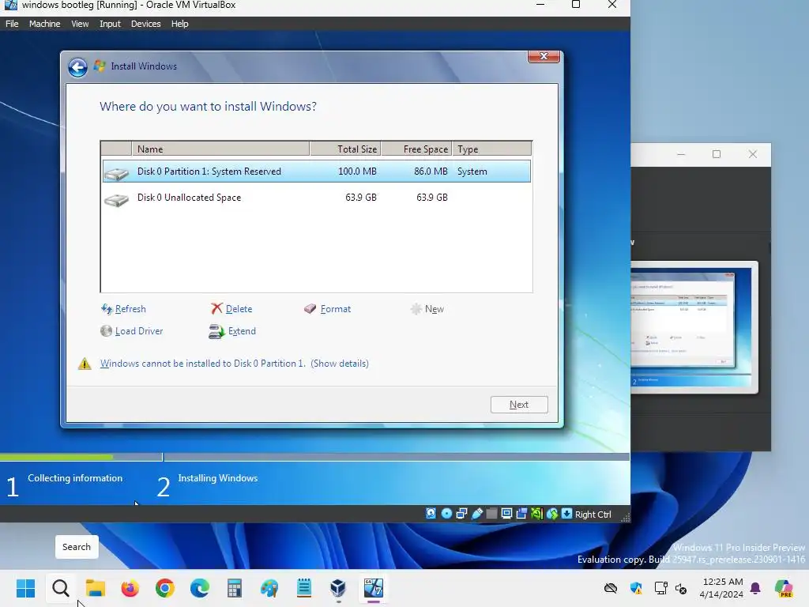The height and width of the screenshot is (607, 809).
Task: Click the back arrow in Install Windows
Action: tap(78, 67)
